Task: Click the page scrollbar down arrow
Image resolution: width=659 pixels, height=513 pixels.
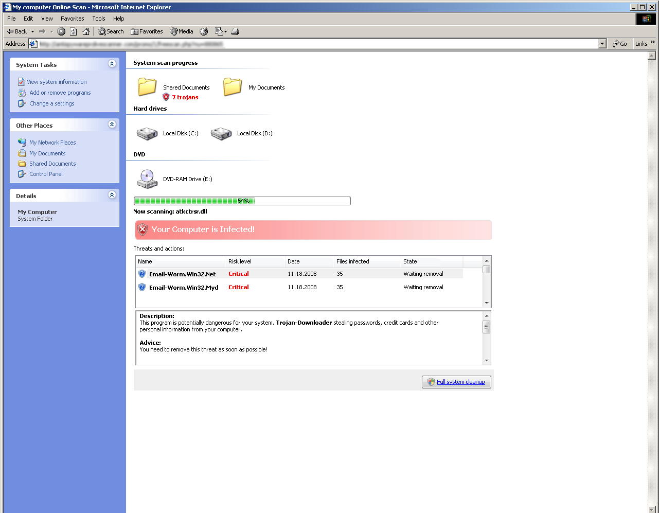Action: (652, 509)
